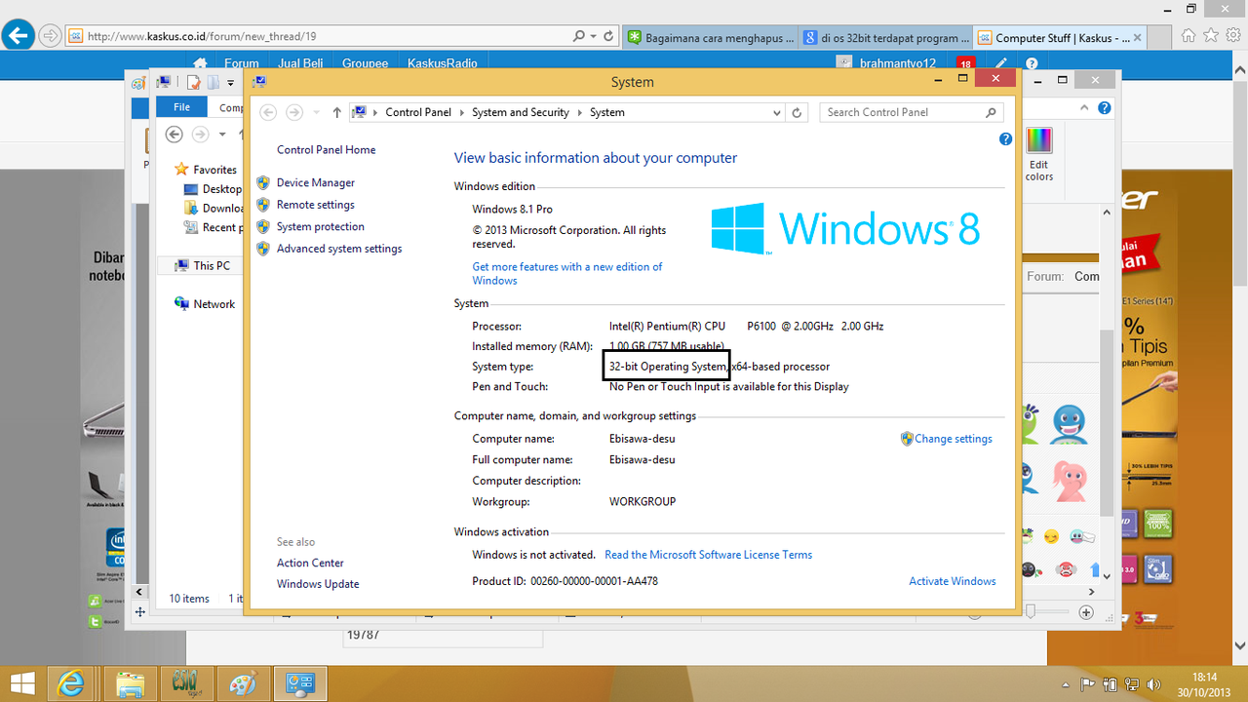Click Jual Beli in Kaskus navigation bar
1248x702 pixels.
click(300, 63)
